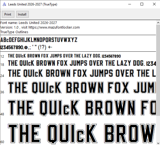Click the font viewer app icon in title bar
This screenshot has height=145, width=160.
4,4
